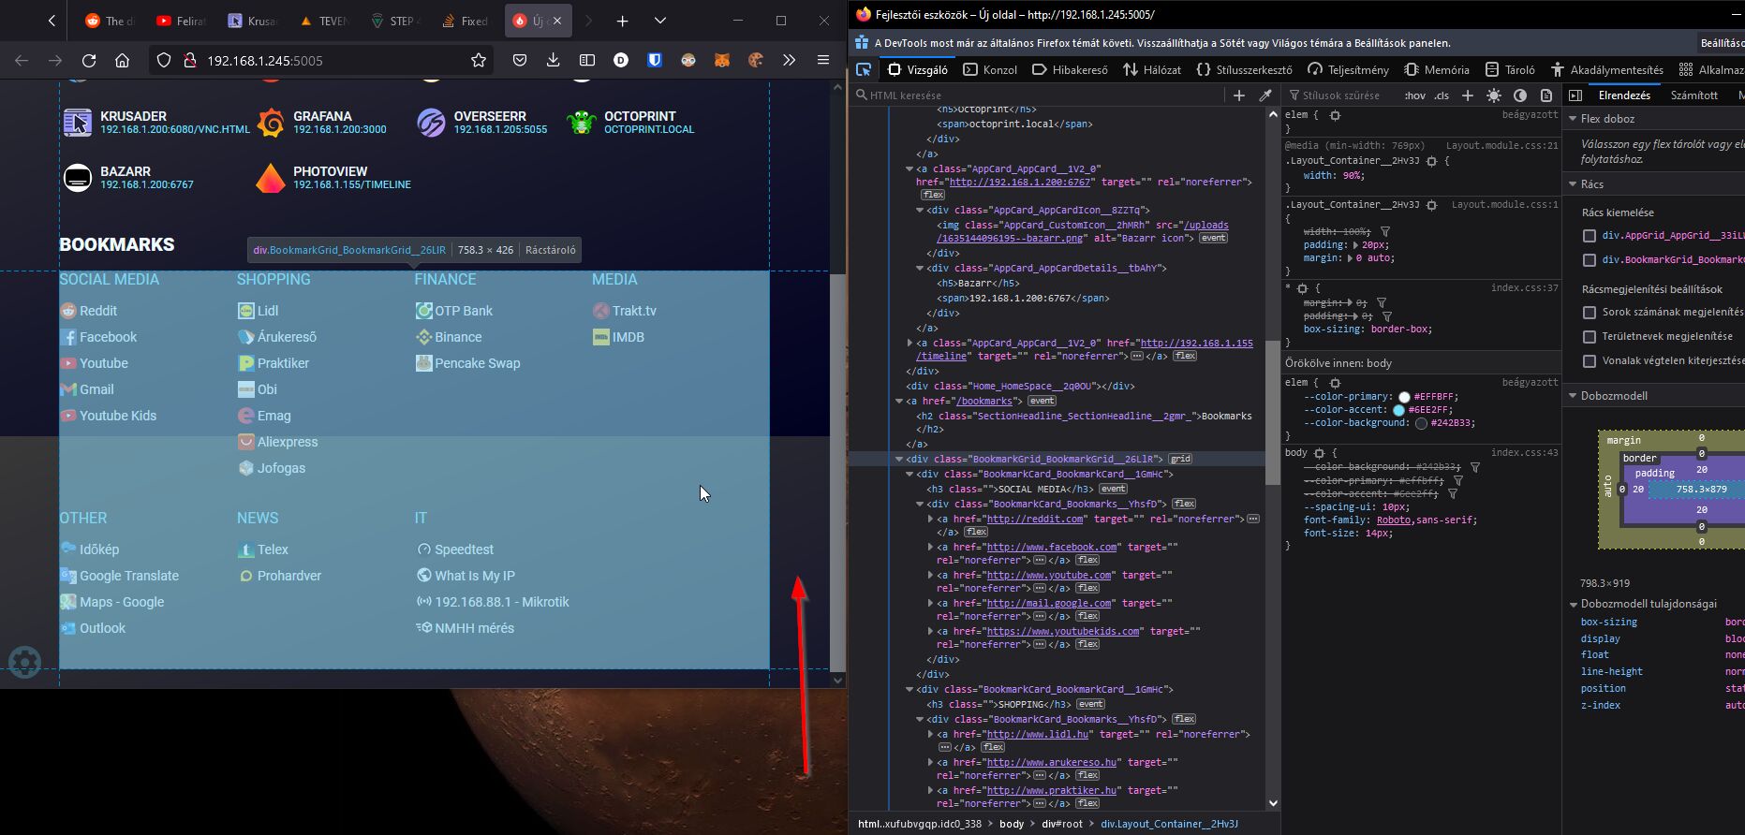The height and width of the screenshot is (835, 1745).
Task: Toggle print media simulation icon
Action: coord(1545,95)
